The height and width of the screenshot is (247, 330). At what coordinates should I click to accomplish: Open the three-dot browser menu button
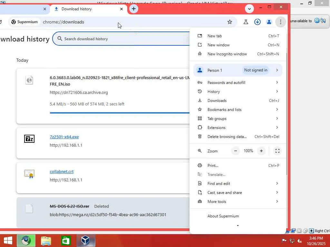(x=281, y=22)
